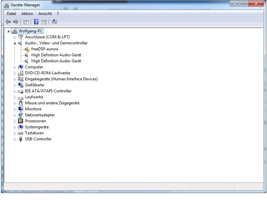The width and height of the screenshot is (267, 200).
Task: Click the IDE ATA/ATAPI-Controller icon
Action: pos(21,91)
